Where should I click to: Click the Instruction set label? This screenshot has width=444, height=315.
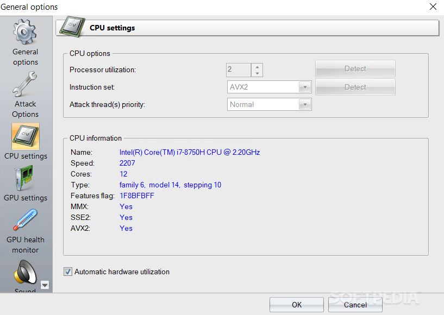(x=92, y=87)
